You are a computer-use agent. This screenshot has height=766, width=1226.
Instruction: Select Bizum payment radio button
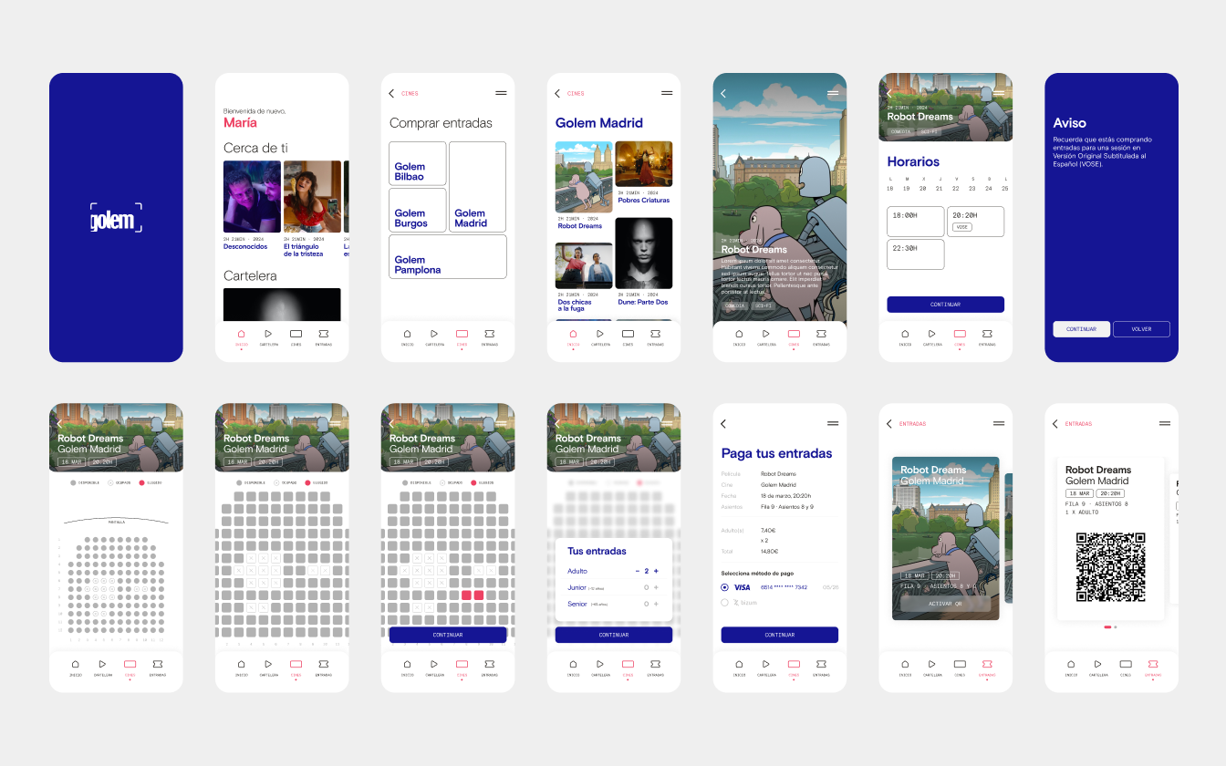(x=725, y=603)
